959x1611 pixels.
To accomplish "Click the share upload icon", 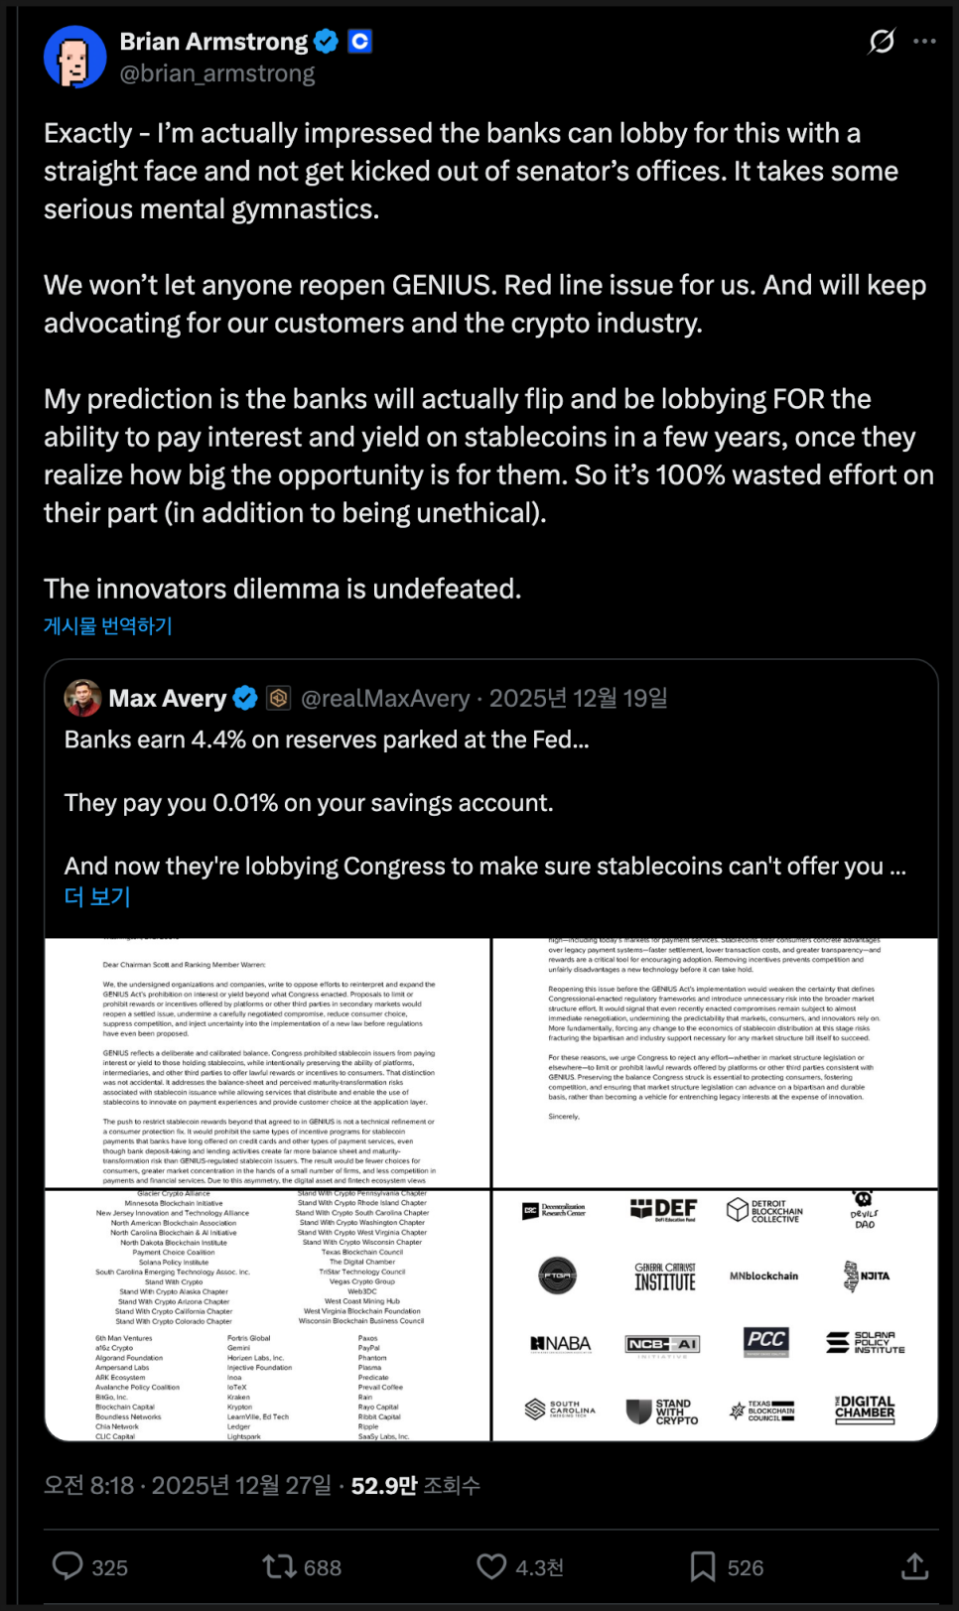I will (914, 1566).
